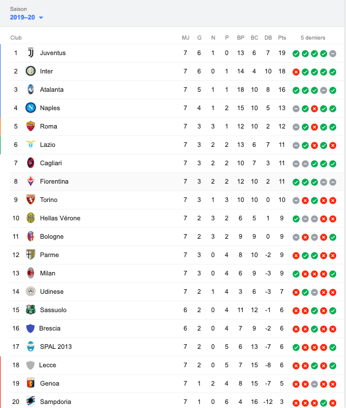Click the "5 derniers" column header
Viewport: 346px width, 408px height.
coord(313,38)
